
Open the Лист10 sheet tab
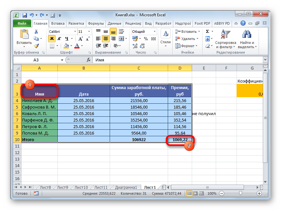click(x=81, y=187)
